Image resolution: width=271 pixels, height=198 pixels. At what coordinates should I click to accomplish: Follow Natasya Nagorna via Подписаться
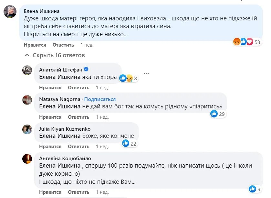(x=100, y=99)
